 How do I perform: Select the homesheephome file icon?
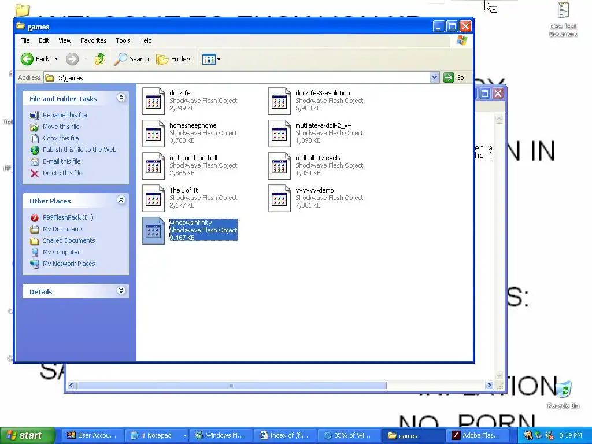coord(153,134)
